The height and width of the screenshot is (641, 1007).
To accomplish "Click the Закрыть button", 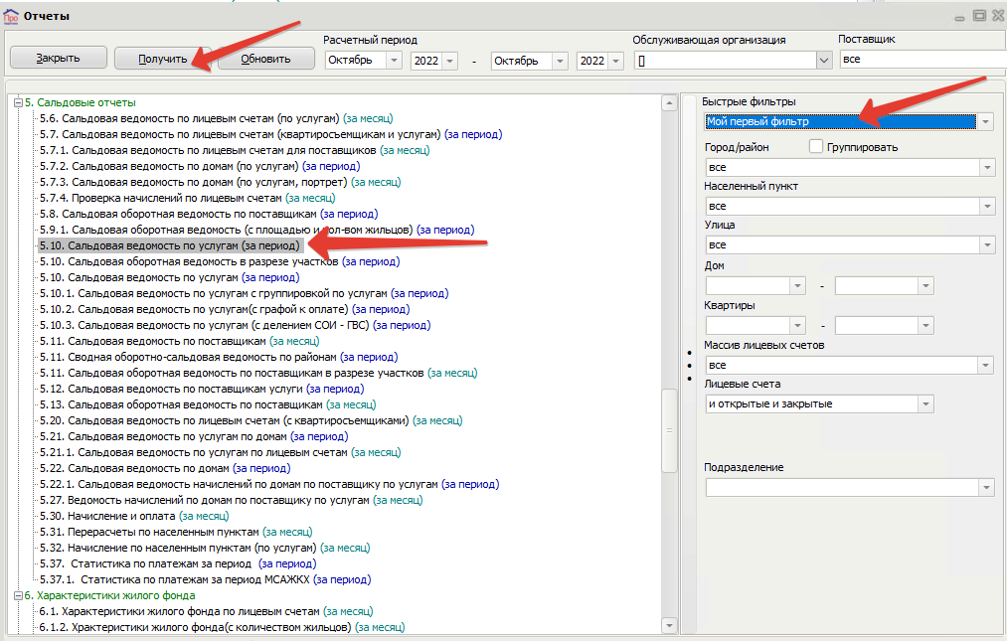I will coord(58,58).
